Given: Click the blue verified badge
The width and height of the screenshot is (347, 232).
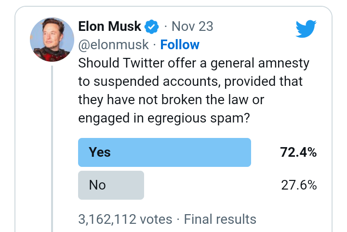Looking at the screenshot, I should (152, 27).
